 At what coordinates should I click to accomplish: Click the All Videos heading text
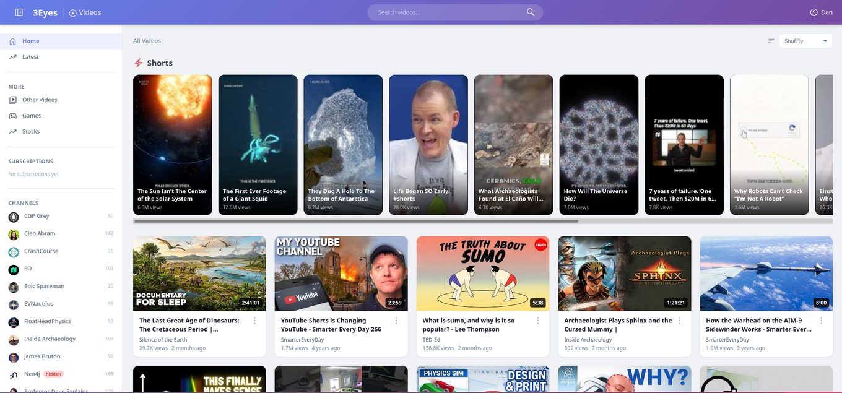(x=147, y=41)
